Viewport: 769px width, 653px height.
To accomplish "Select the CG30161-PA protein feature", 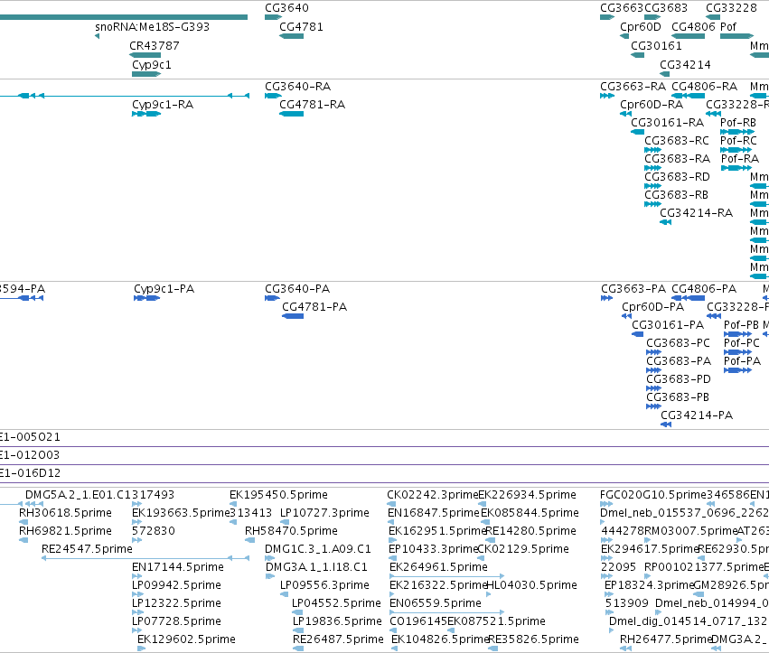I will [638, 334].
